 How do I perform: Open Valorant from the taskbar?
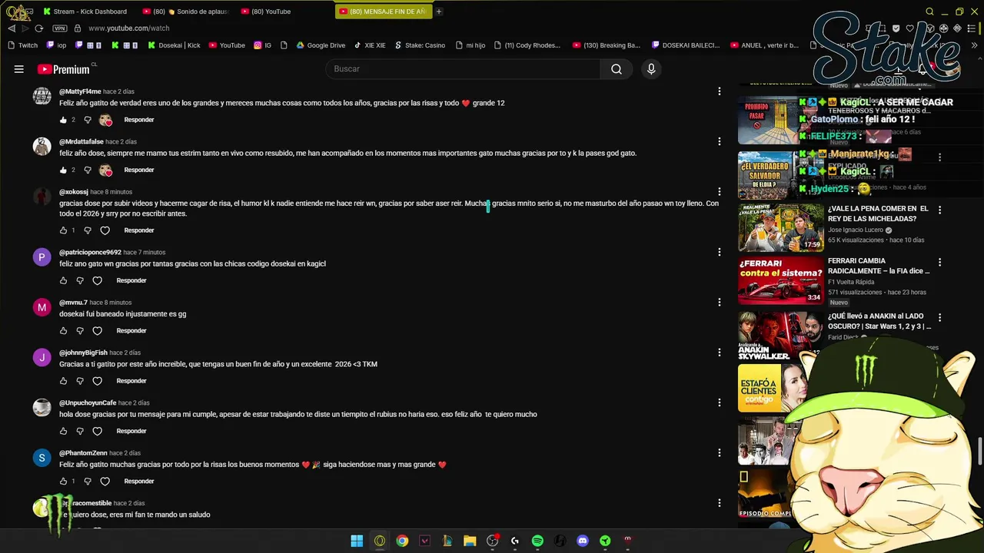424,541
